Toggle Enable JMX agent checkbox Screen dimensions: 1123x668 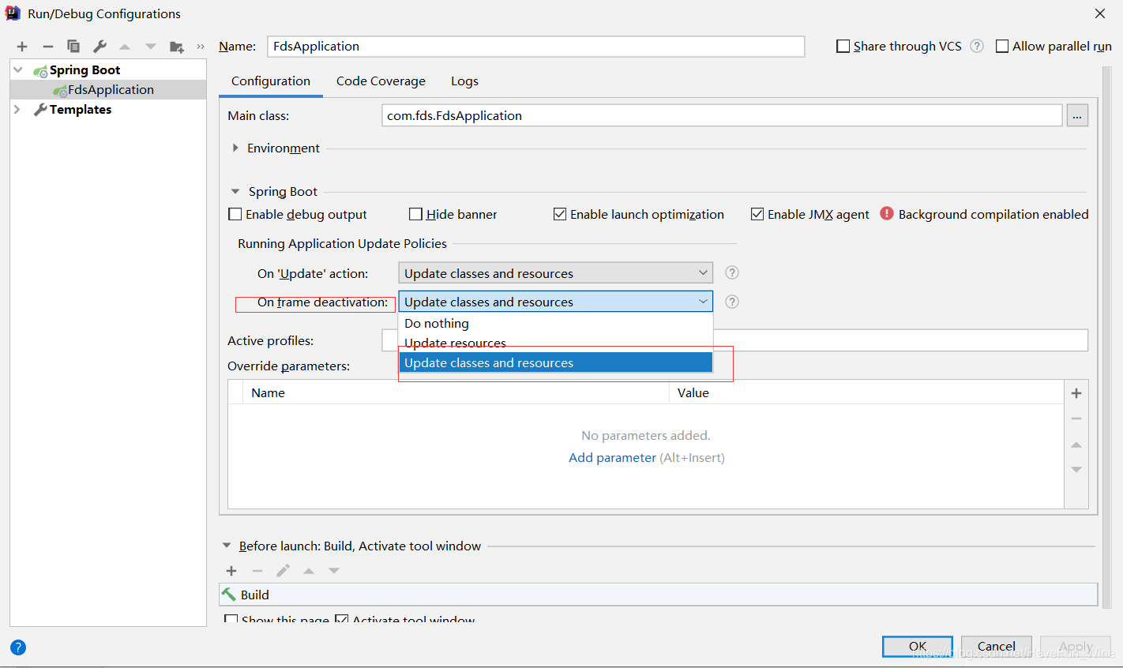(x=757, y=214)
